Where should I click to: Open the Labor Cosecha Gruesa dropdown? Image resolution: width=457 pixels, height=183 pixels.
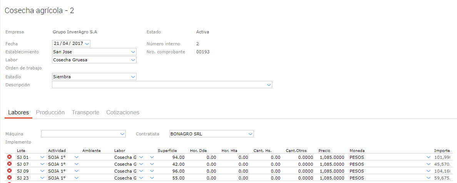tap(133, 60)
